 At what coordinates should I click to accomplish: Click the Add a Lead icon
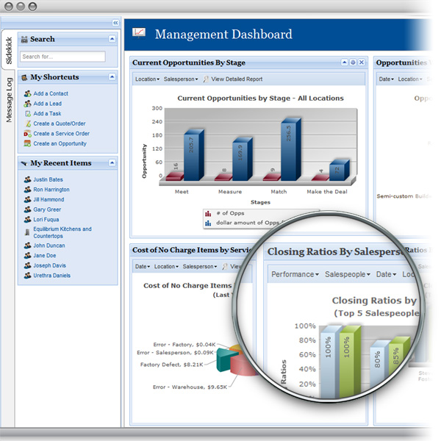click(27, 104)
